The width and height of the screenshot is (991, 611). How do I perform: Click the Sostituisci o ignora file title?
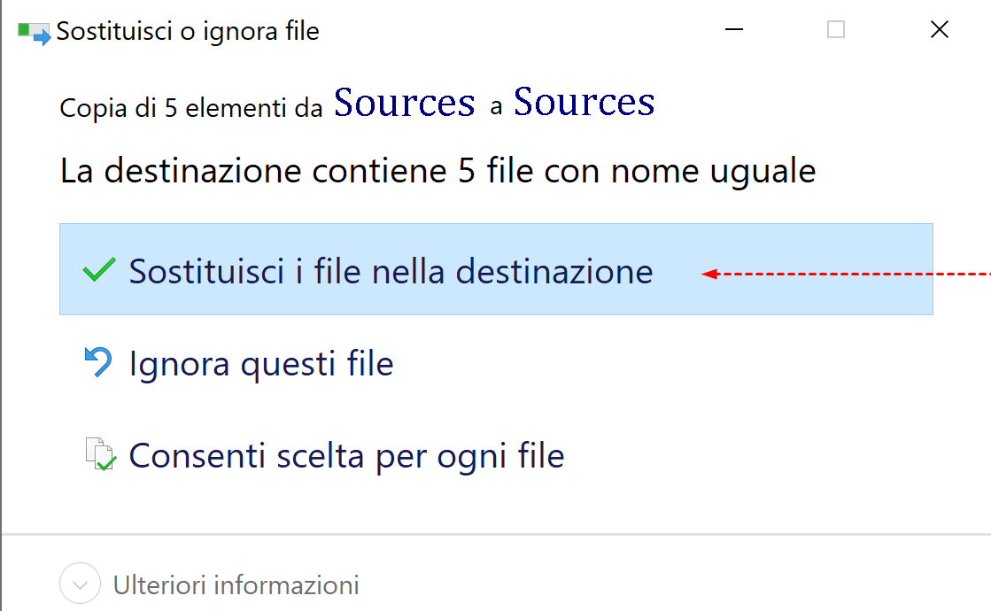pyautogui.click(x=188, y=33)
